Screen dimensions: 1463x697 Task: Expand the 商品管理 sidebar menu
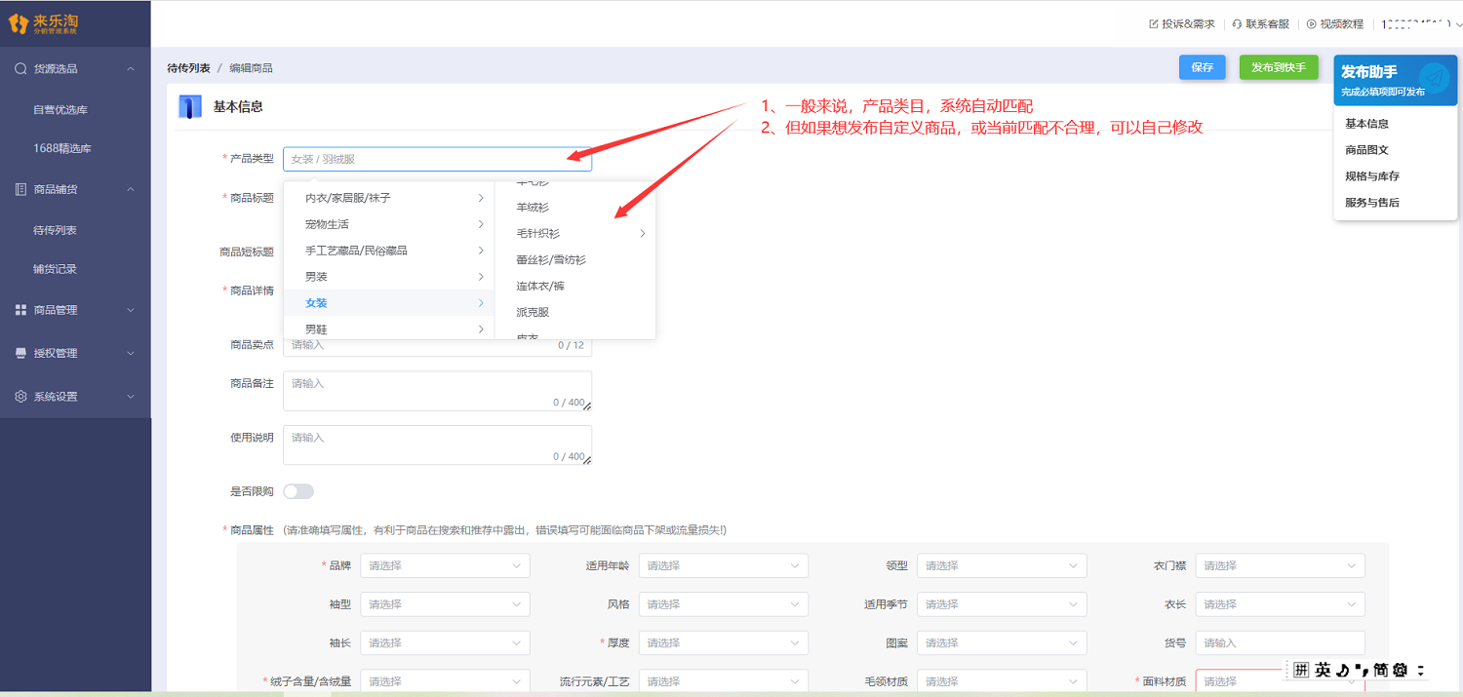pos(131,310)
